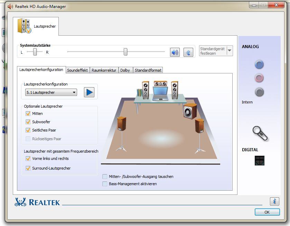Screen dimensions: 290x226
Task: Switch to the Soundeffekt tab
Action: click(77, 70)
